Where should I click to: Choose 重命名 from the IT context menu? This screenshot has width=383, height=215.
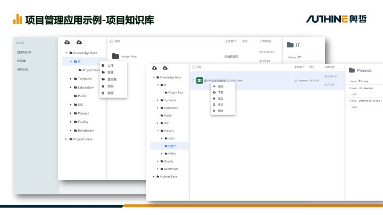(x=112, y=79)
